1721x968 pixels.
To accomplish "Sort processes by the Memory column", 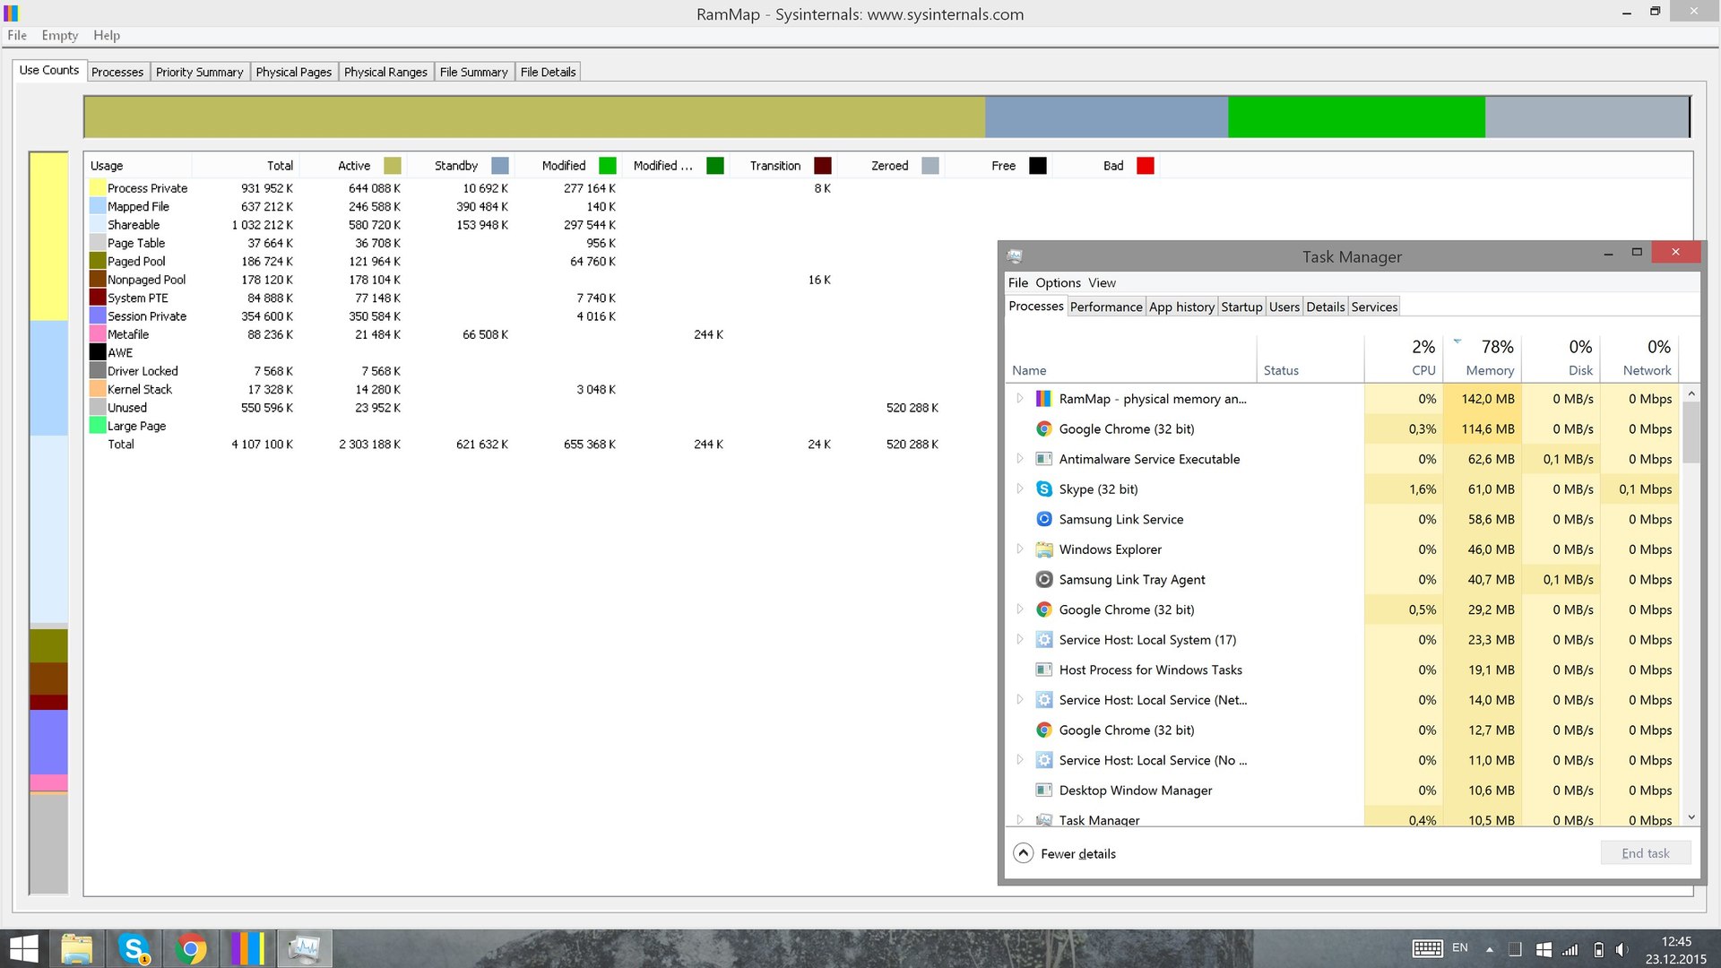I will pyautogui.click(x=1483, y=358).
